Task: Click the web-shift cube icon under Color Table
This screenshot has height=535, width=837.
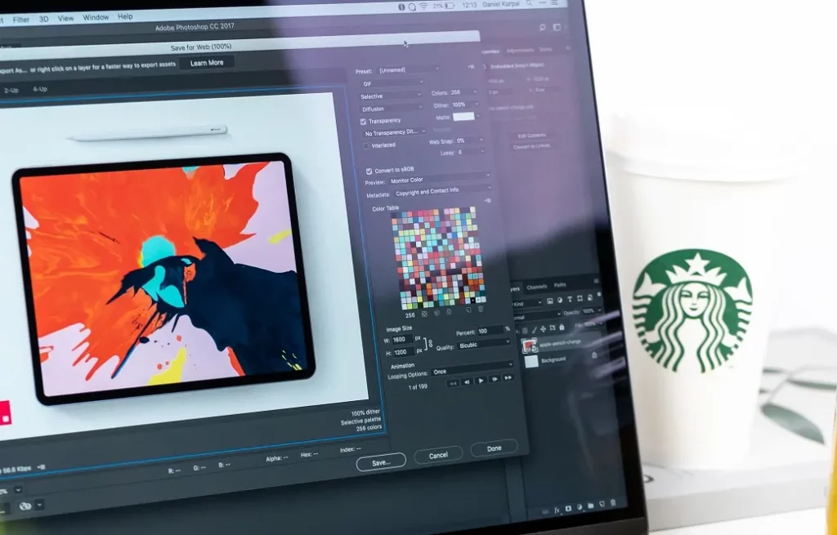Action: pos(436,313)
